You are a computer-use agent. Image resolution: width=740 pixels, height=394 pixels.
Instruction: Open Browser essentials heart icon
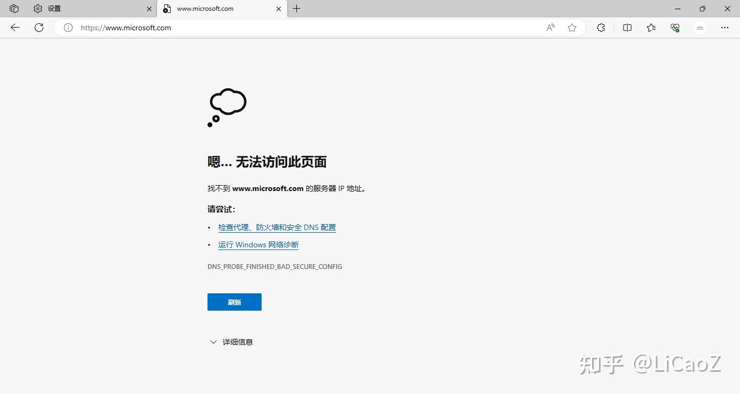(x=674, y=28)
